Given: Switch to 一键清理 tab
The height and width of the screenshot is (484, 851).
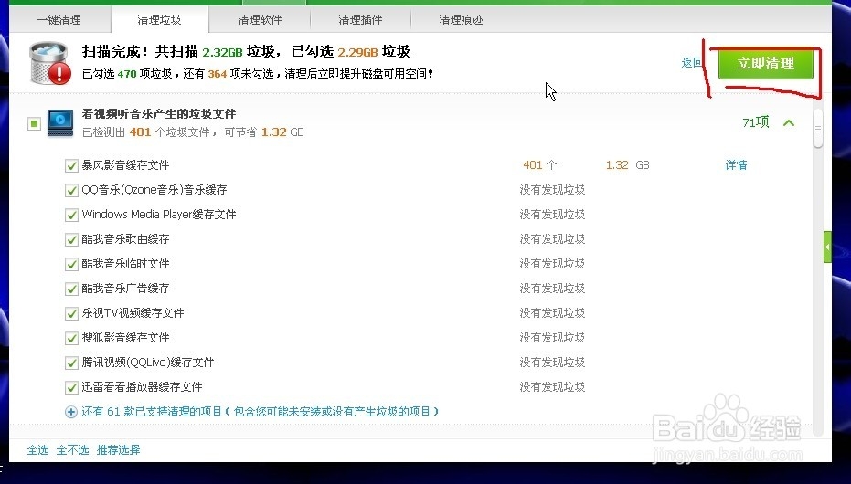Looking at the screenshot, I should point(59,20).
